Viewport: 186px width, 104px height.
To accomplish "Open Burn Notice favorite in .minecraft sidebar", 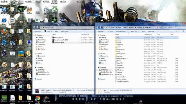I will [105, 49].
